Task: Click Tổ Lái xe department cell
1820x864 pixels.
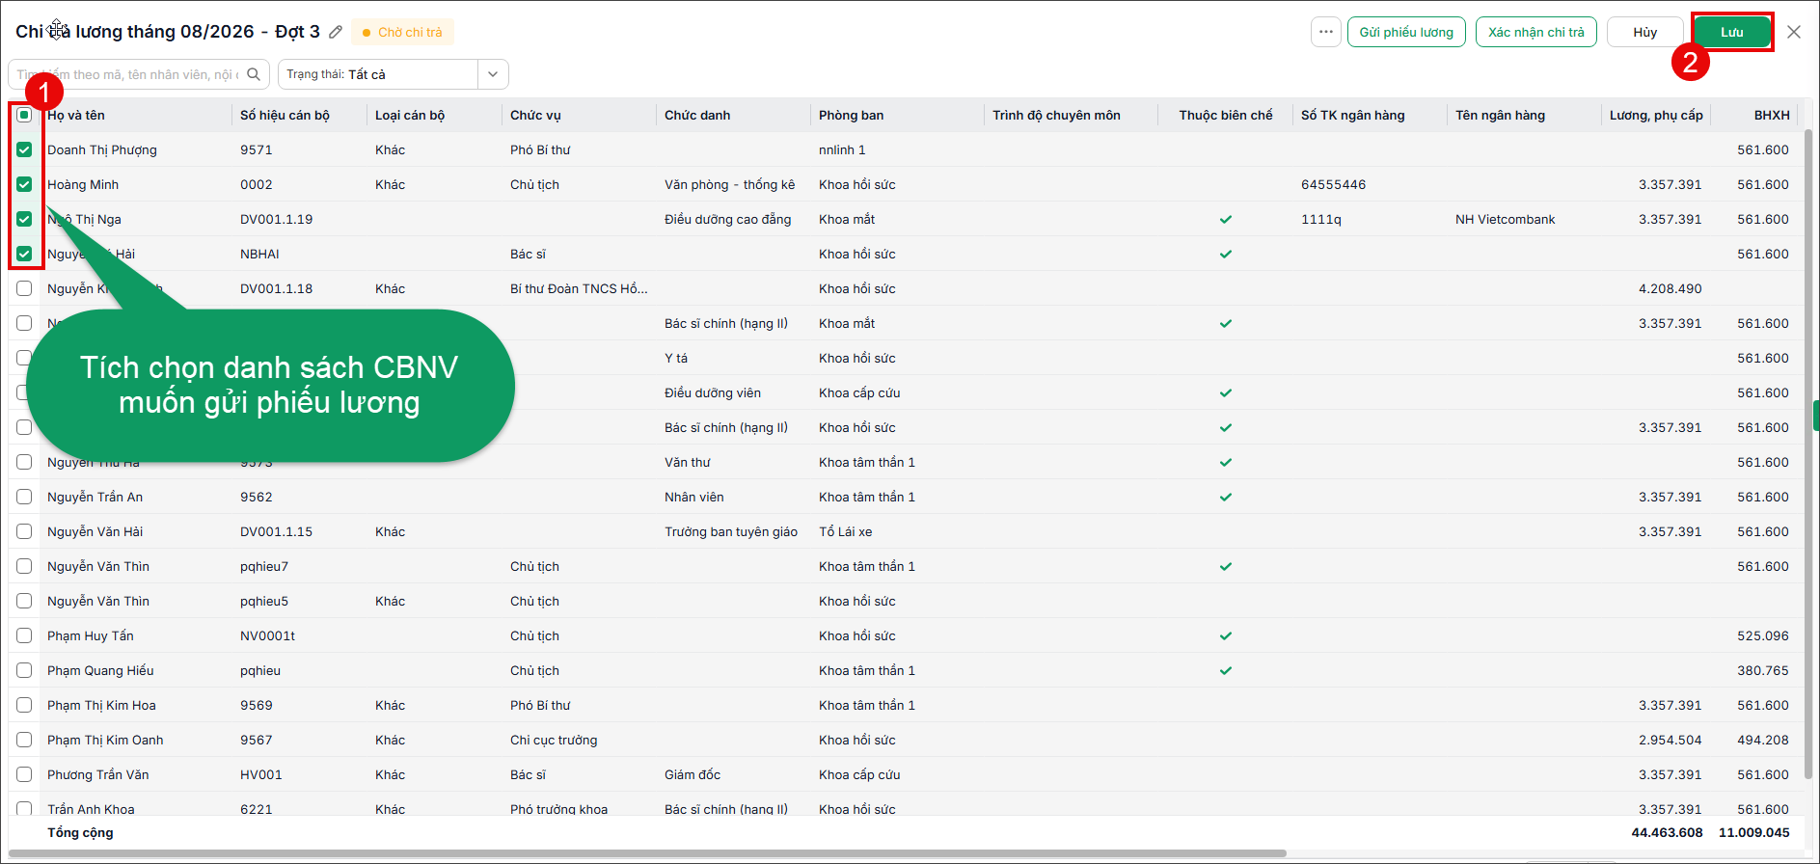Action: 846,531
